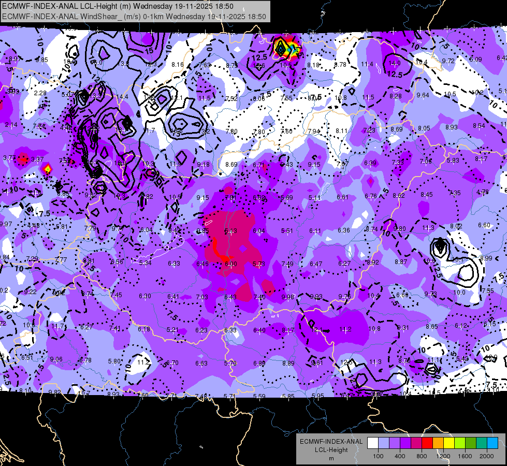Click the map value 5.09
The image size is (507, 466).
pyautogui.click(x=475, y=59)
